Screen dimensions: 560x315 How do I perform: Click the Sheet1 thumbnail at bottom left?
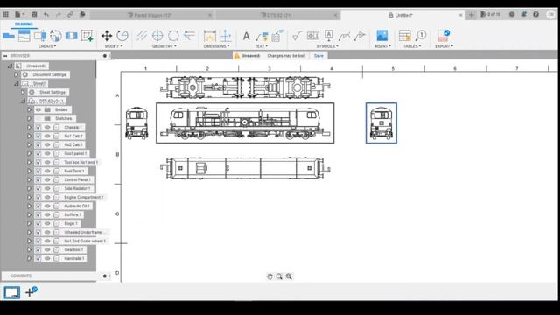(x=11, y=292)
